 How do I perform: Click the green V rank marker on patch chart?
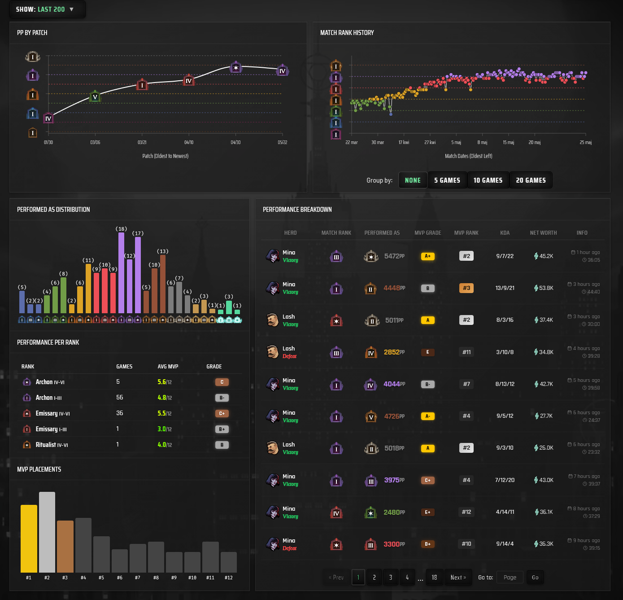95,96
